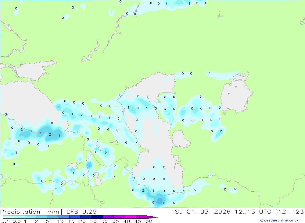This screenshot has height=223, width=305.
Task: Click the '35' legend scale label
Action: coord(116,221)
